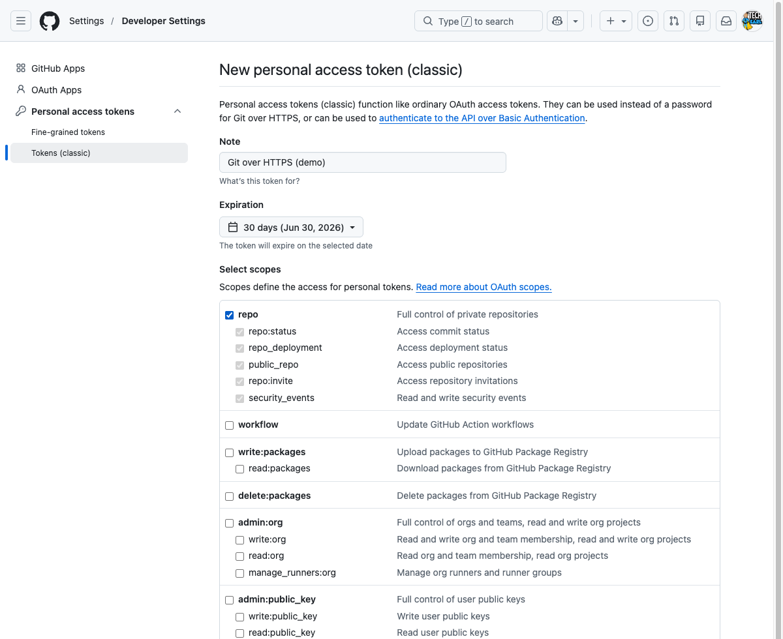Open OAuth Apps in sidebar
Image resolution: width=783 pixels, height=639 pixels.
click(99, 90)
